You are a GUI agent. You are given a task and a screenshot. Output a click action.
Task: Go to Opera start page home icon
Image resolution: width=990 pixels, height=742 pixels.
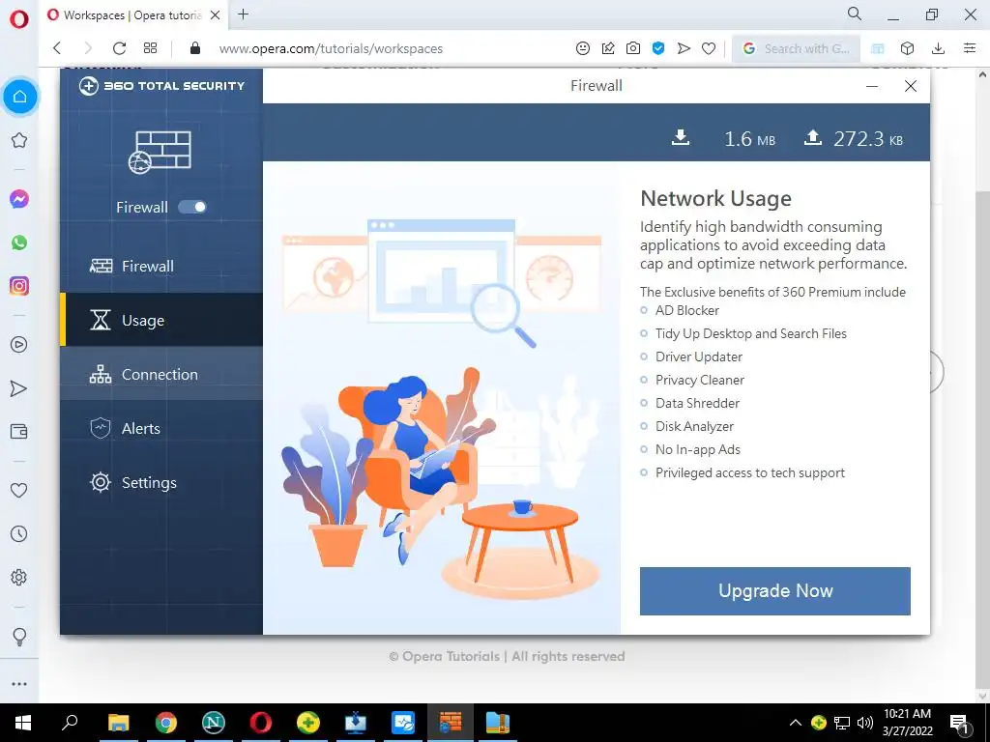19,97
